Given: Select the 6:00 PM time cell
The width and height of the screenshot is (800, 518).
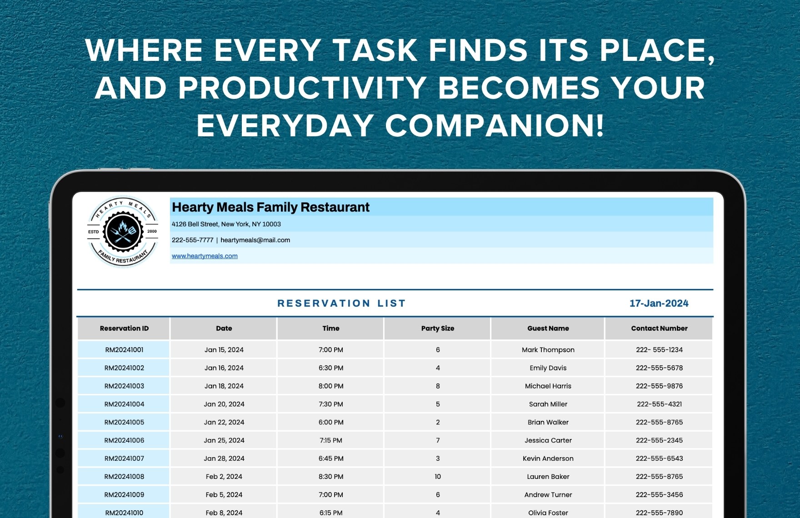Looking at the screenshot, I should click(x=330, y=422).
